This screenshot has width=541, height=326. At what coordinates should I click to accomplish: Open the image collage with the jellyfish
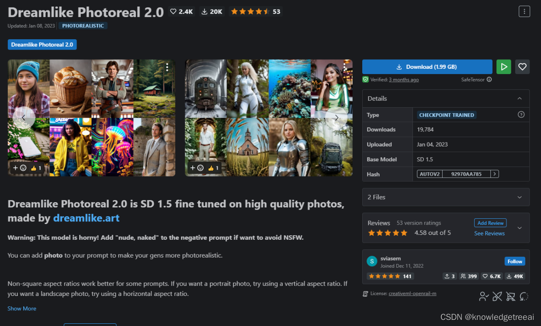point(91,118)
